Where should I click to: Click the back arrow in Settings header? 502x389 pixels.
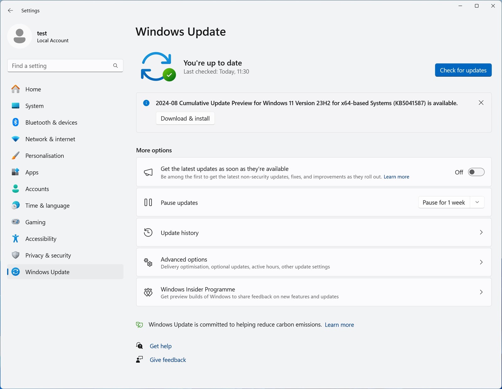point(10,10)
